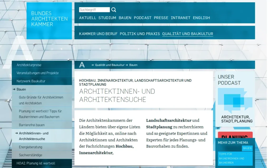Open Netzwerk Baukultur in sidebar
The image size is (270, 168).
click(x=42, y=81)
